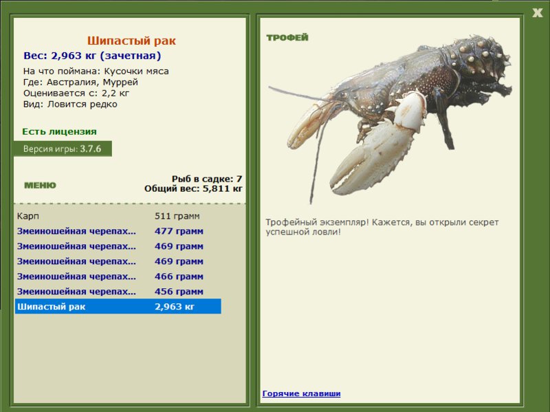Select the Карп 511 грамм row
The image size is (550, 412).
[118, 216]
